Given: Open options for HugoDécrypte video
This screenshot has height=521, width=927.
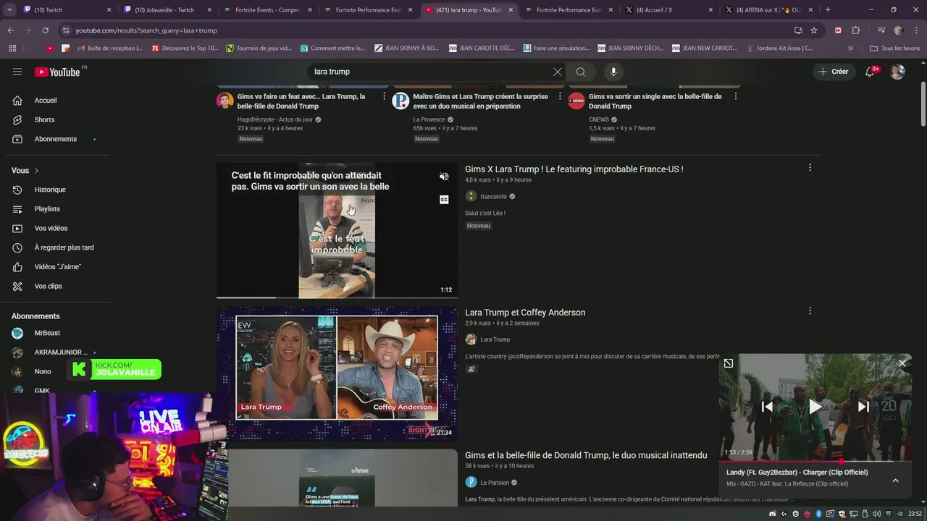Looking at the screenshot, I should coord(384,96).
